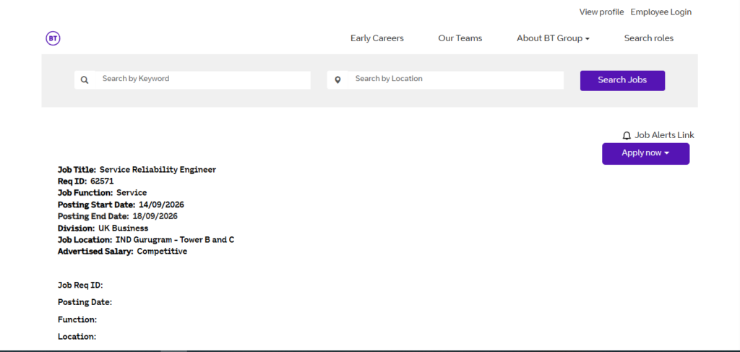Expand the Apply now dropdown button
Viewport: 740px width, 352px height.
(x=645, y=153)
